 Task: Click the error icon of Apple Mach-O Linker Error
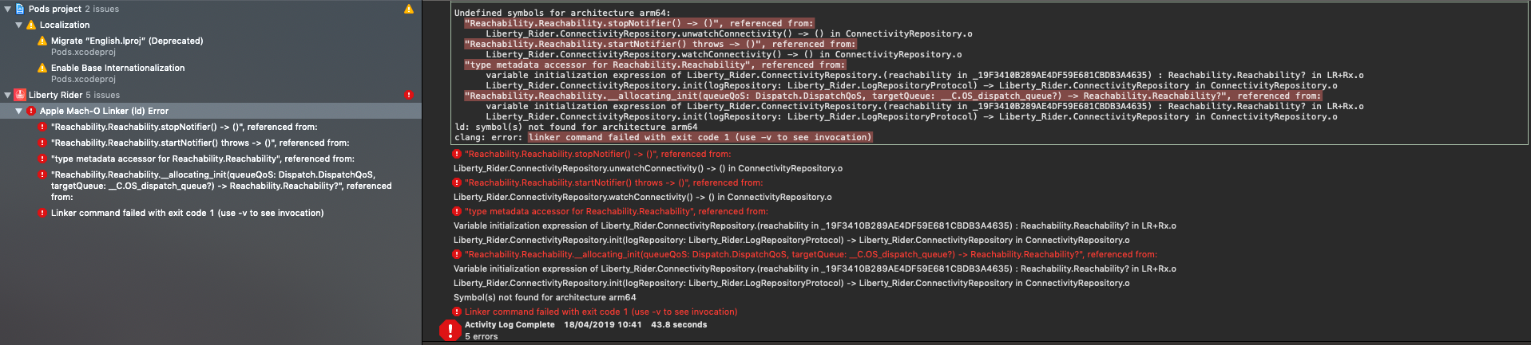pyautogui.click(x=31, y=111)
